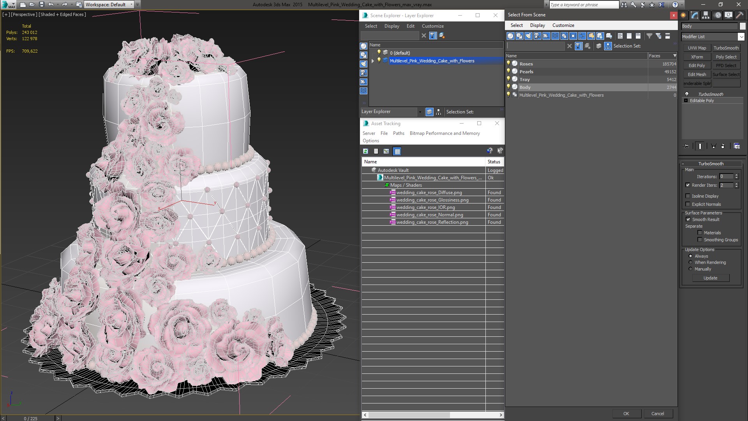Open a file using the folder icon
The image size is (748, 421).
32,5
